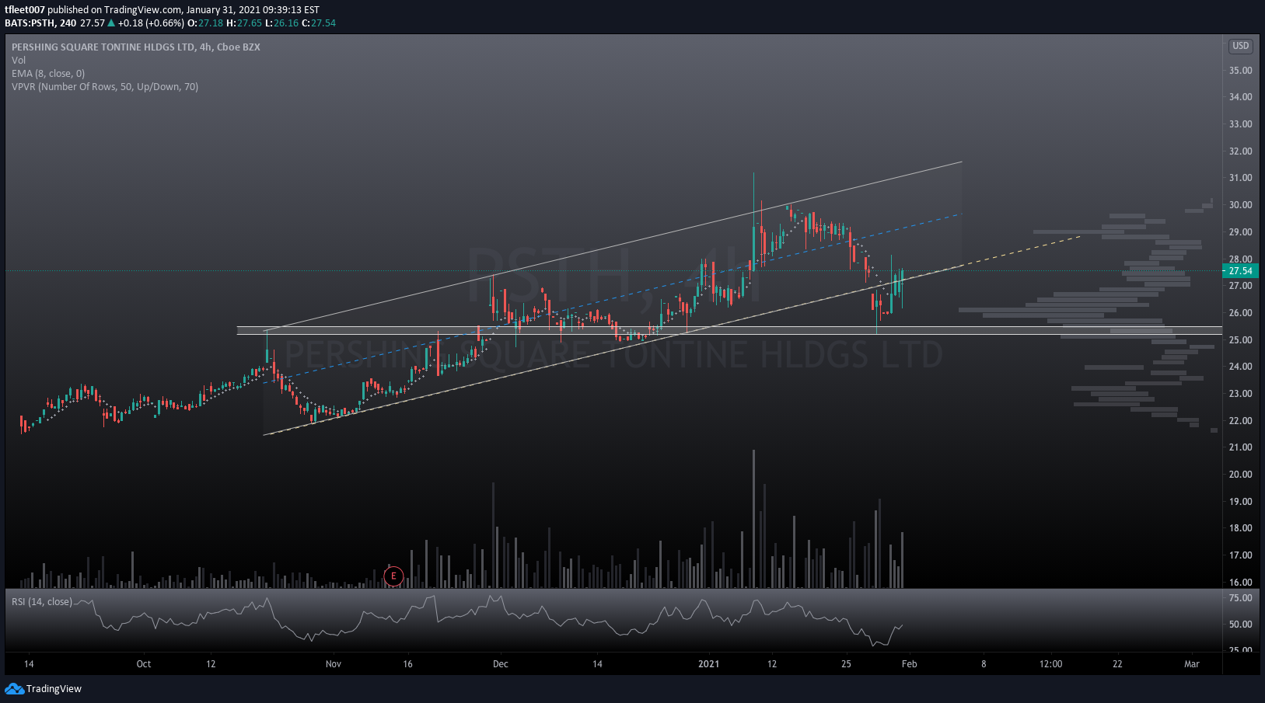Click the 2021 date axis label
Screen dimensions: 1265x703
[709, 664]
